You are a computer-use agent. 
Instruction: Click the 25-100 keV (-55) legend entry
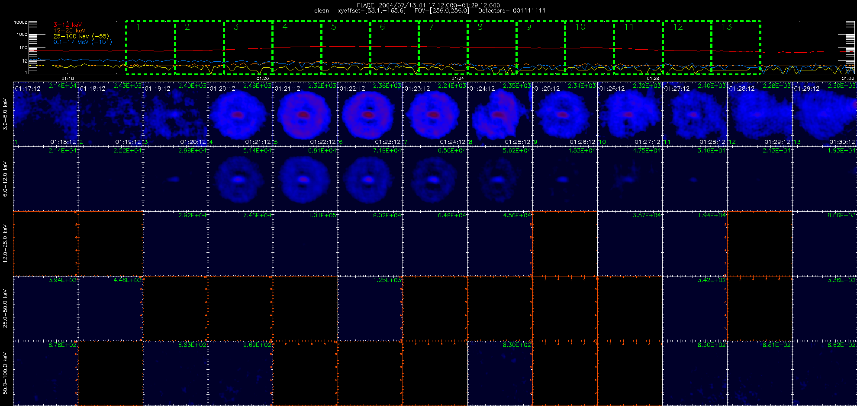pyautogui.click(x=81, y=36)
